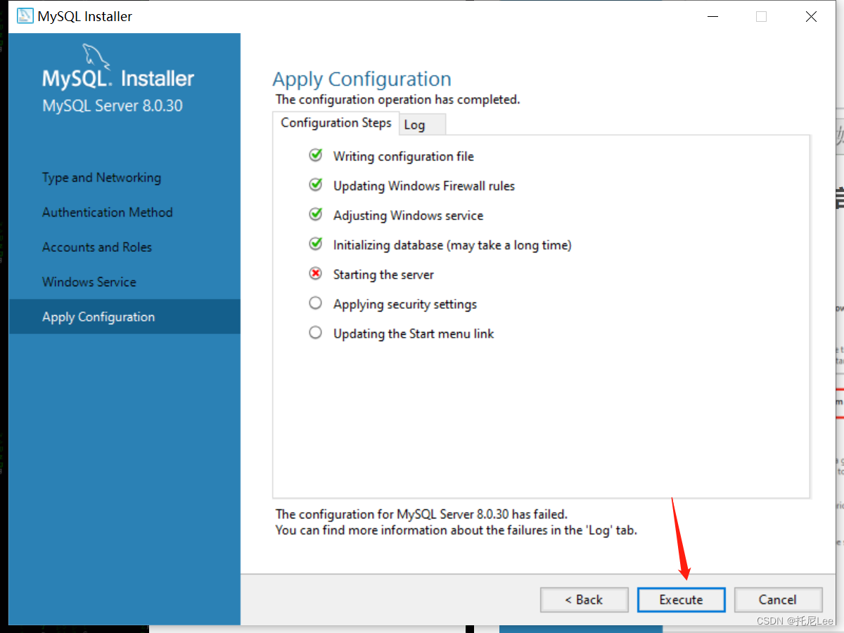Click the green checkmark beside Writing configuration file
The image size is (844, 633).
tap(315, 155)
